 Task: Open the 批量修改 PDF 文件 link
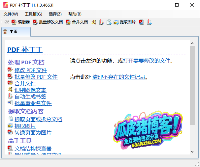click(x=36, y=77)
